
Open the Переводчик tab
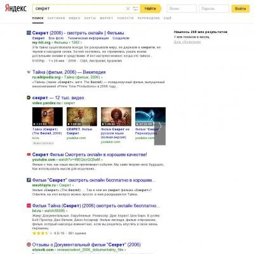click(x=149, y=18)
